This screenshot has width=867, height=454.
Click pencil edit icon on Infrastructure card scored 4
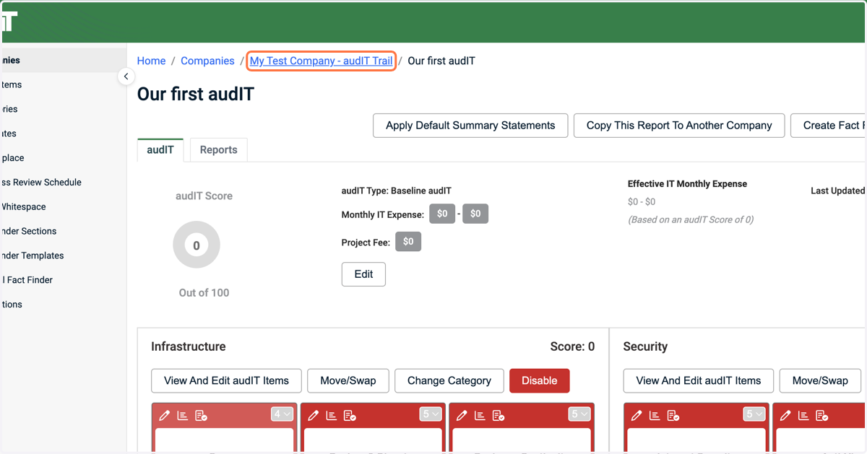[x=165, y=415]
